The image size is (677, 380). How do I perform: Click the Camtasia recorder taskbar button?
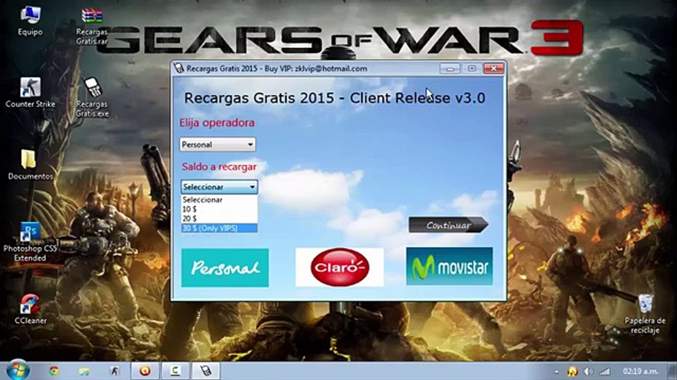click(x=175, y=371)
